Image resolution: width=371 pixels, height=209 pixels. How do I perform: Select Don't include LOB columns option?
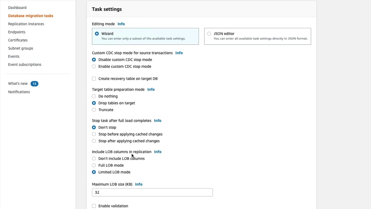tap(94, 158)
